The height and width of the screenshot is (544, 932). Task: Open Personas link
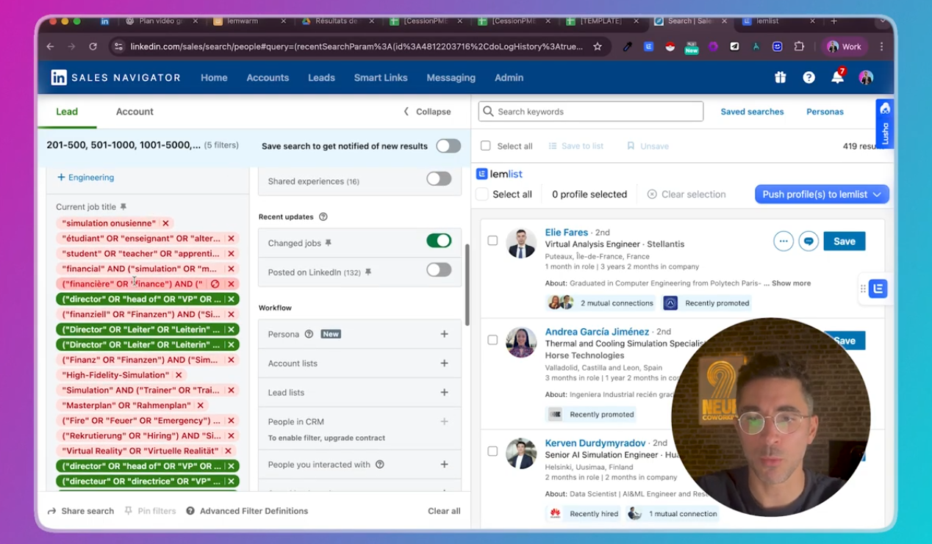[825, 112]
